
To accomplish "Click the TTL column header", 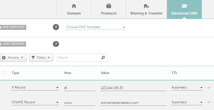I will [x=175, y=73].
